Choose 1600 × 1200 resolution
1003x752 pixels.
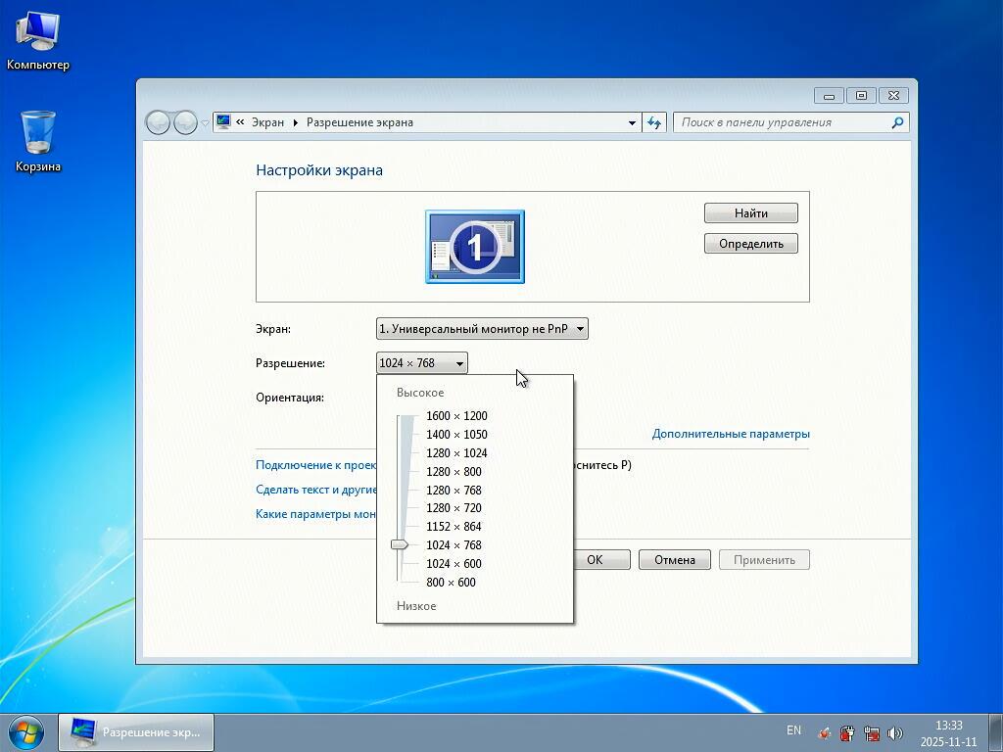coord(456,416)
